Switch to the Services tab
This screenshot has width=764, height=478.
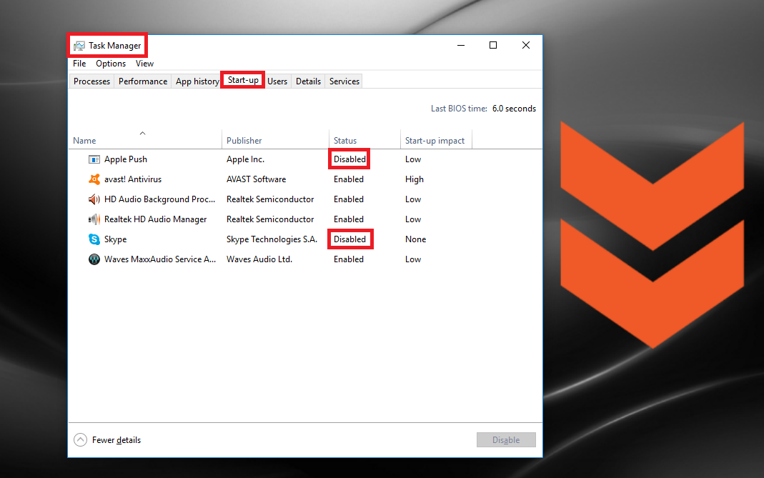(344, 81)
